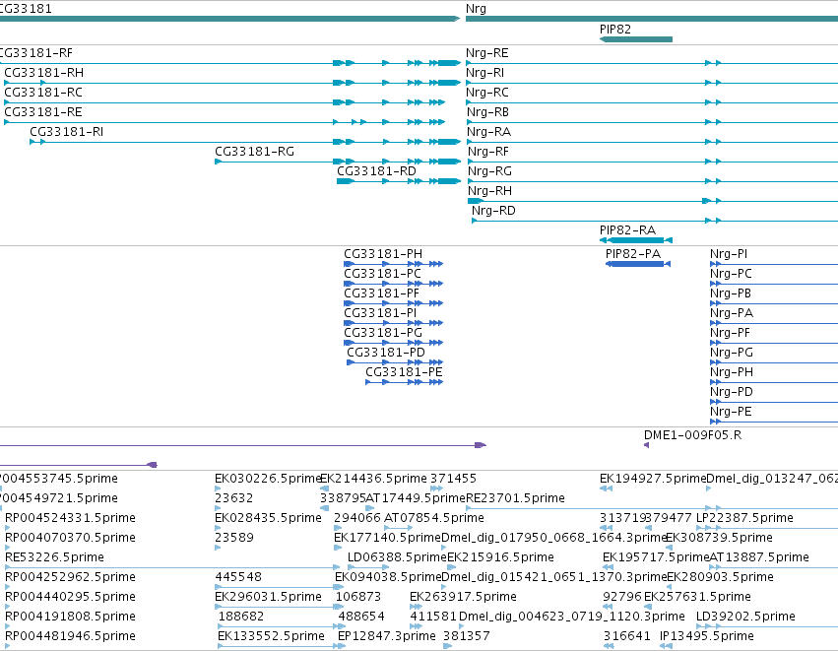The height and width of the screenshot is (651, 838).
Task: Select EST RP004524331.5prime label
Action: point(70,518)
